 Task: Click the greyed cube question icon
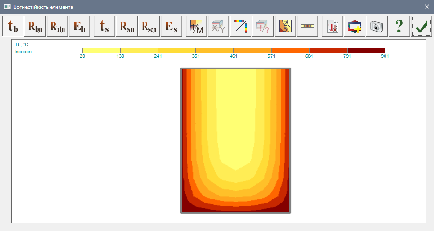263,26
